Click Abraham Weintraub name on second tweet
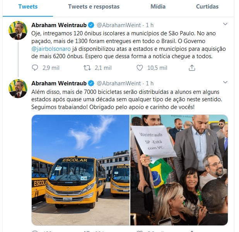 click(59, 83)
